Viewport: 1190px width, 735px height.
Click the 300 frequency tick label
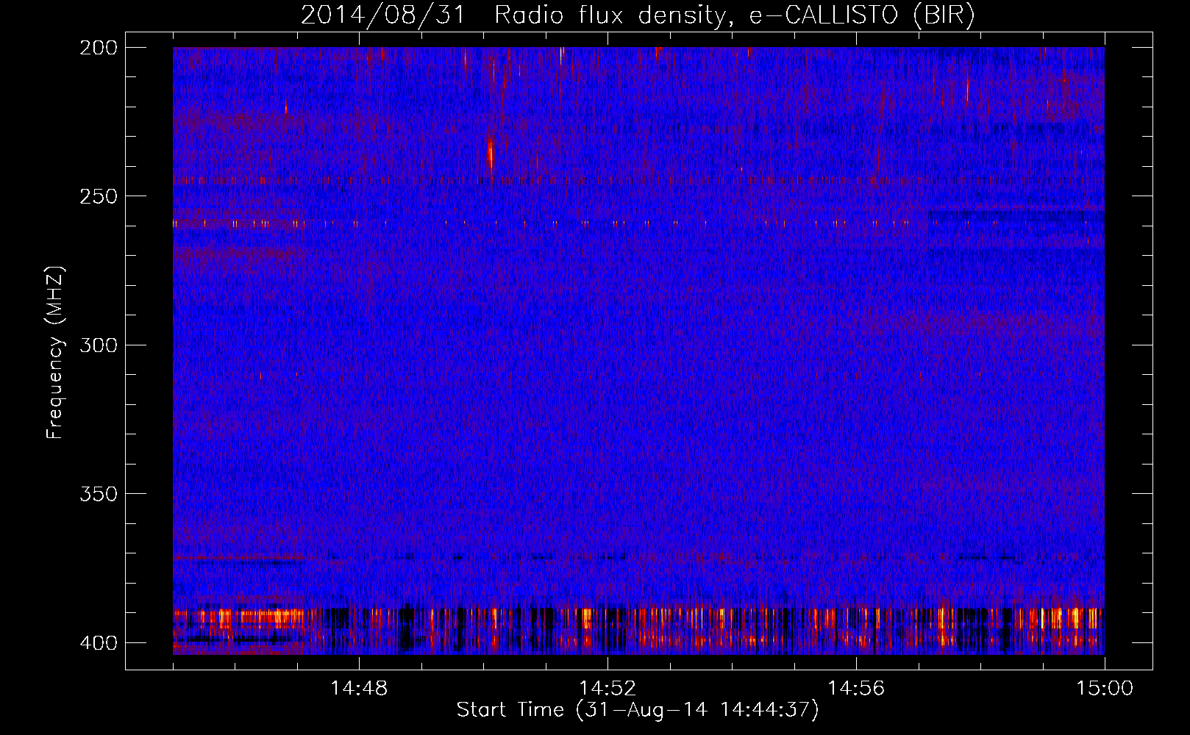coord(99,345)
